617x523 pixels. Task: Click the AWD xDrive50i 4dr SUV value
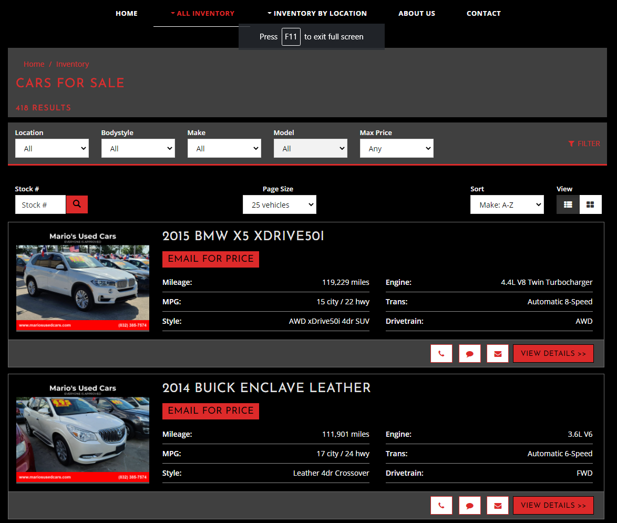tap(329, 321)
